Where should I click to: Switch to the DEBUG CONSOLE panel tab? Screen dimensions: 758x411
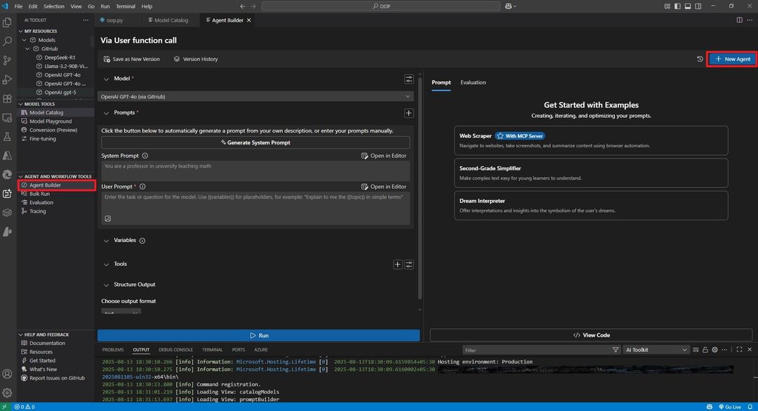click(x=175, y=350)
